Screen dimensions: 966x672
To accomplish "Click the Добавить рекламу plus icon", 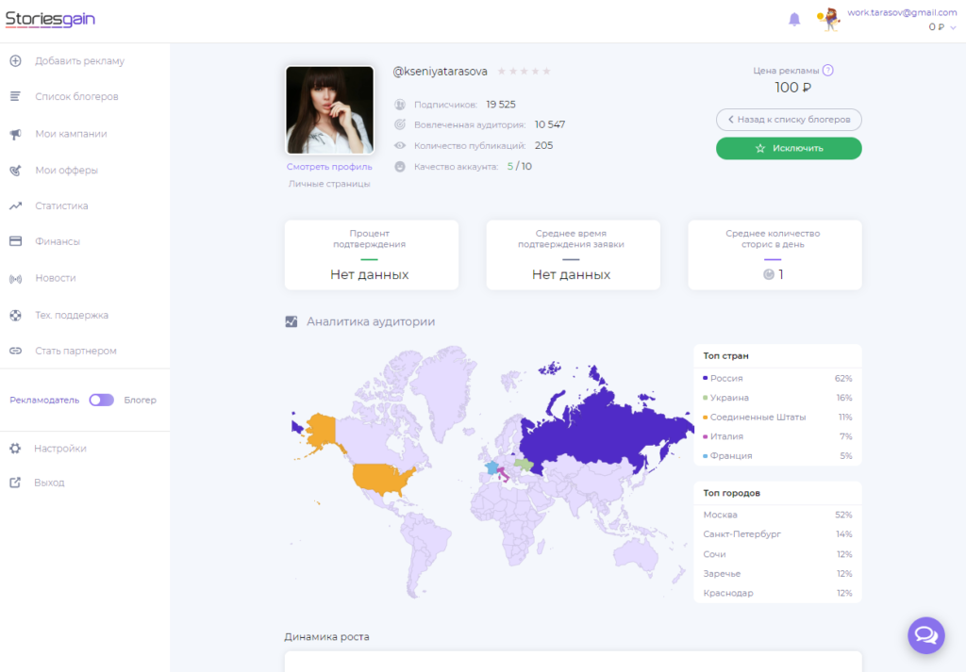I will [x=15, y=61].
